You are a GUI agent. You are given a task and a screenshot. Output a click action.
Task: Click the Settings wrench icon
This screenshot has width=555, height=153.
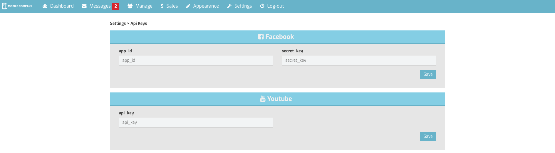pos(229,6)
